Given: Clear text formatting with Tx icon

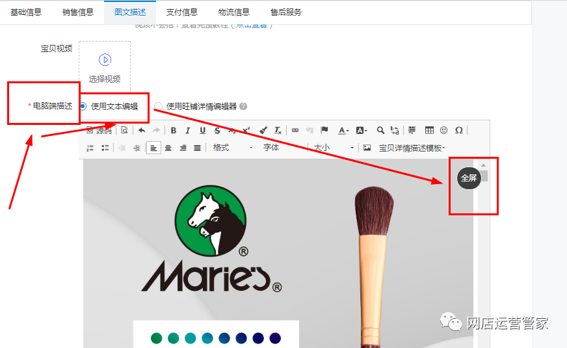Looking at the screenshot, I should [x=278, y=130].
